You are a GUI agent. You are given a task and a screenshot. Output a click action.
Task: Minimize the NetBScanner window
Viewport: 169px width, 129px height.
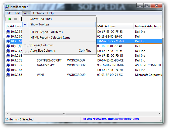tap(140, 6)
